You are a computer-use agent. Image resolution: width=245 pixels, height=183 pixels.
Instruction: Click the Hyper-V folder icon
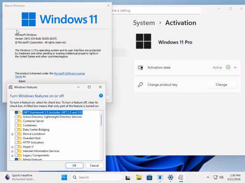coord(20,147)
